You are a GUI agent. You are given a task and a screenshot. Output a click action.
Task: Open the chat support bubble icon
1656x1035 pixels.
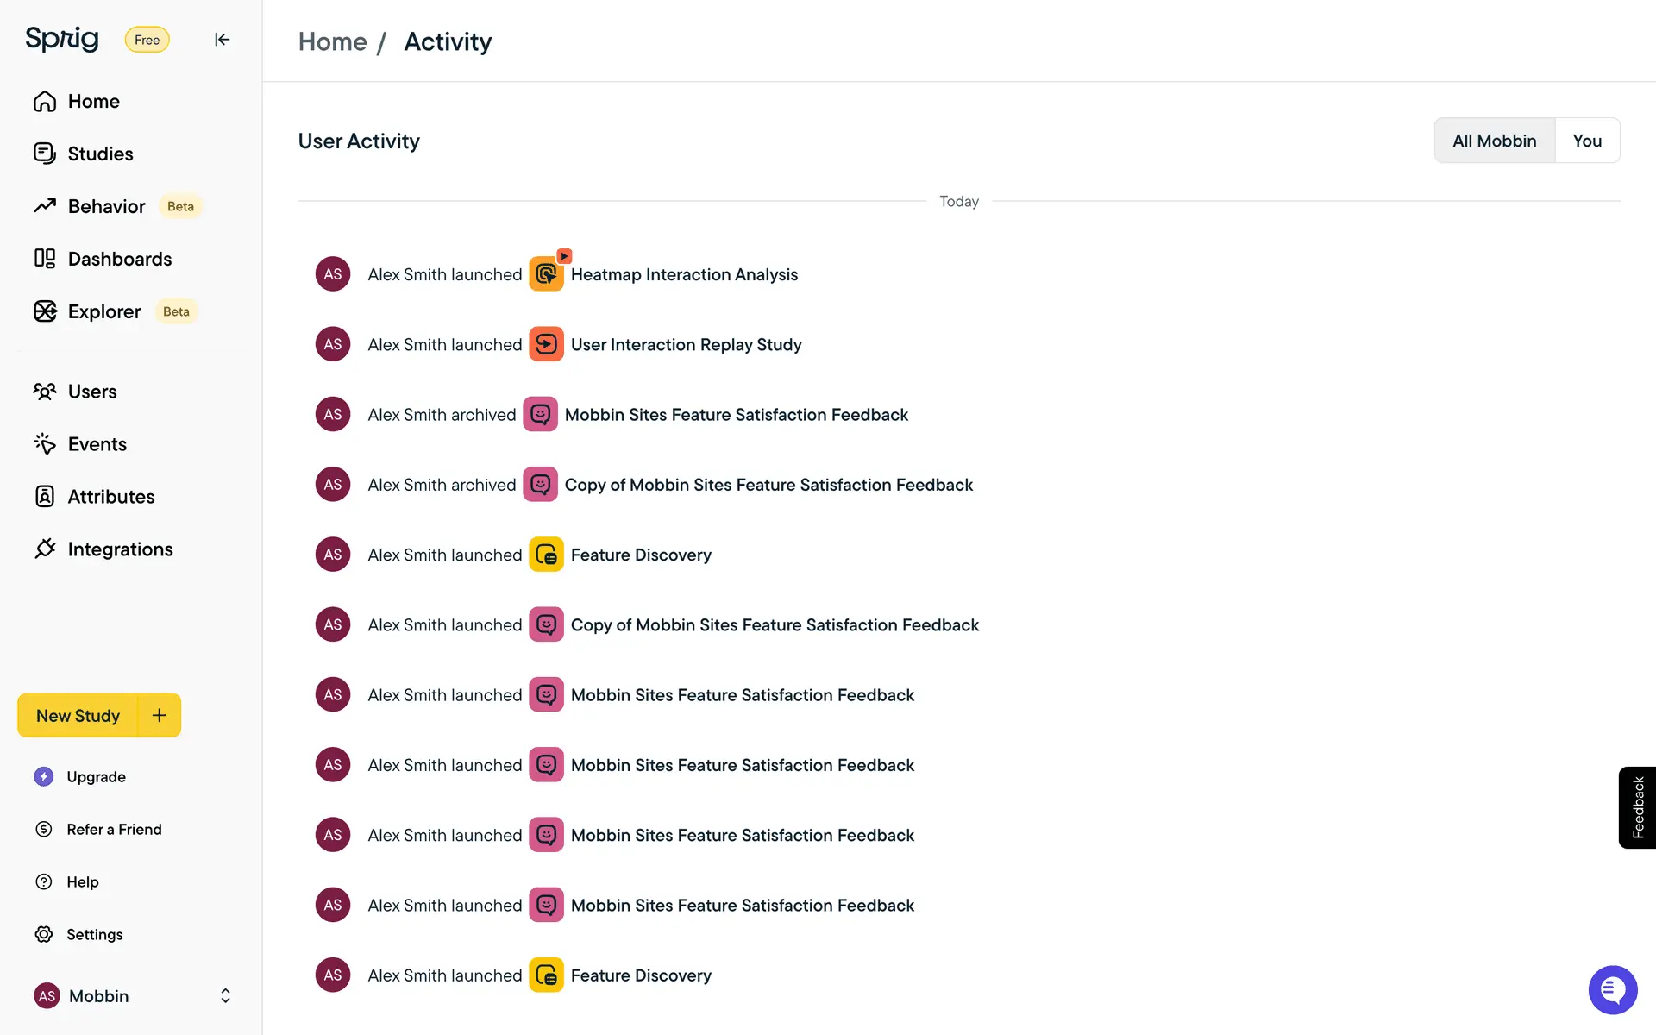[x=1612, y=989]
